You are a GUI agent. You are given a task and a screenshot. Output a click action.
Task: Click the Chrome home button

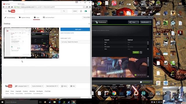point(12,7)
